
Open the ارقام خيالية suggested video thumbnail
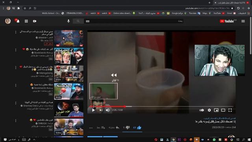69,56
